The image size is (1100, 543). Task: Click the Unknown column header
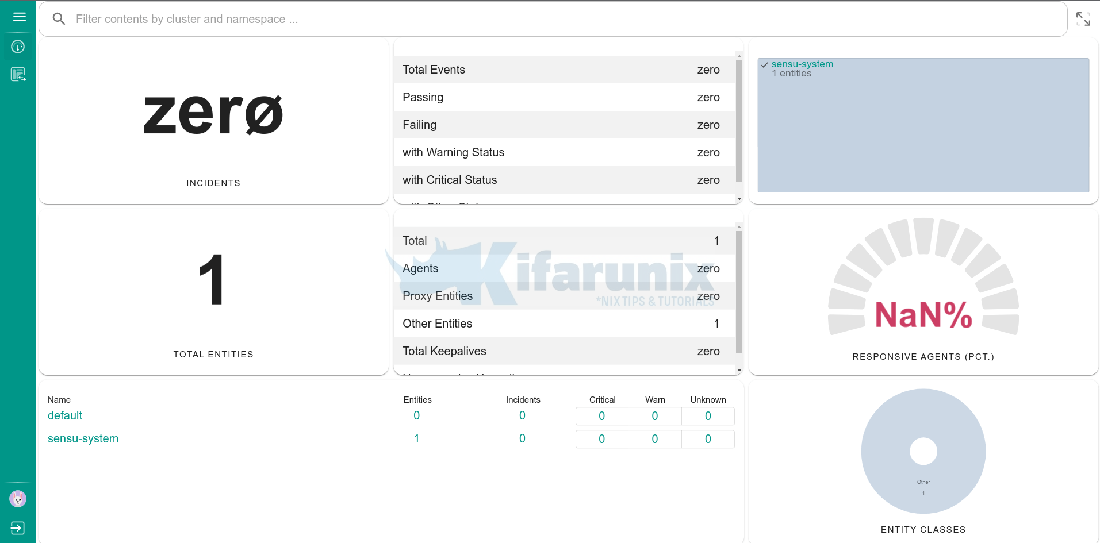point(708,400)
